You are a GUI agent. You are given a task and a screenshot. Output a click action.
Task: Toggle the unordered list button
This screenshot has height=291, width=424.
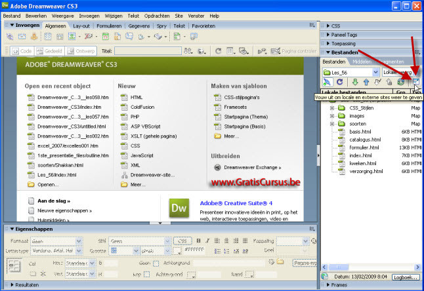pyautogui.click(x=217, y=251)
